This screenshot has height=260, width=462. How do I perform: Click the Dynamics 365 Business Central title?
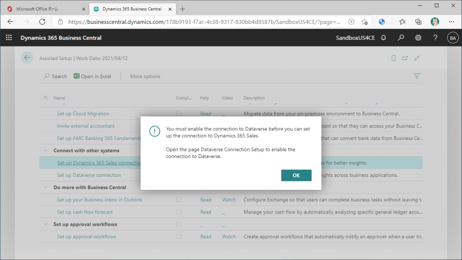coord(61,38)
